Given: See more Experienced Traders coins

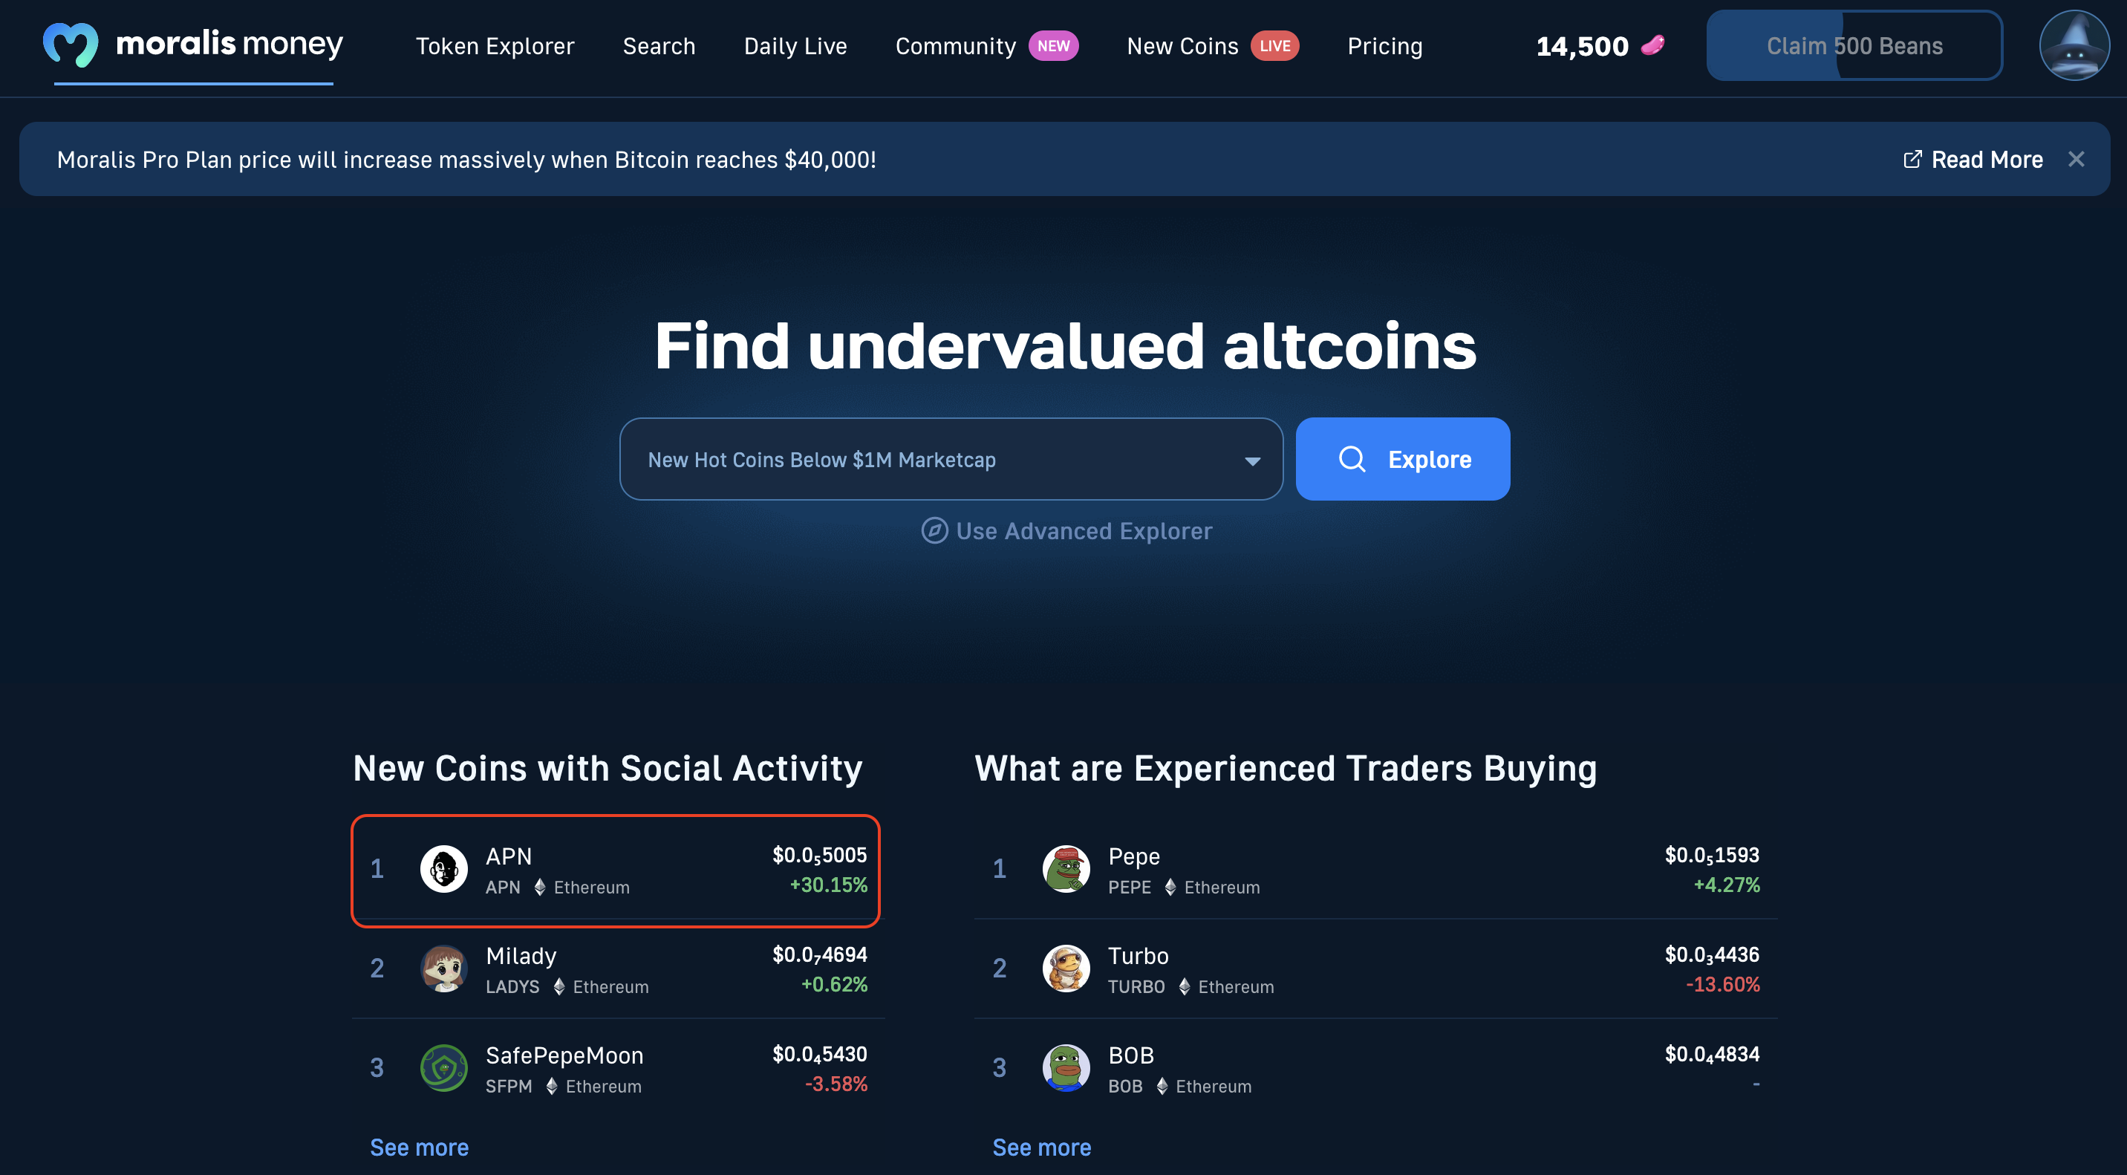Looking at the screenshot, I should click(x=1041, y=1148).
